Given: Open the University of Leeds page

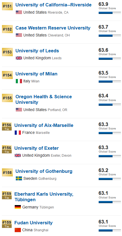Looking at the screenshot, I should [37, 51].
